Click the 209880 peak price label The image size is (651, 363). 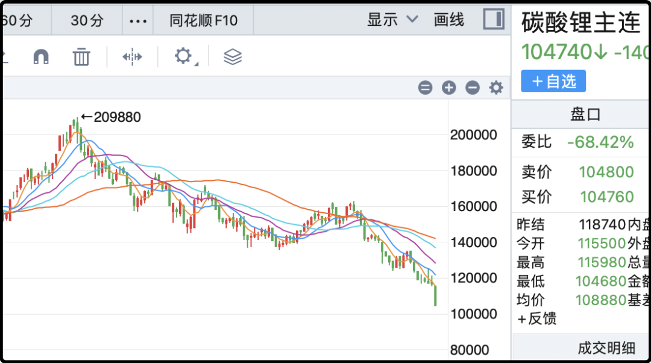[x=117, y=117]
